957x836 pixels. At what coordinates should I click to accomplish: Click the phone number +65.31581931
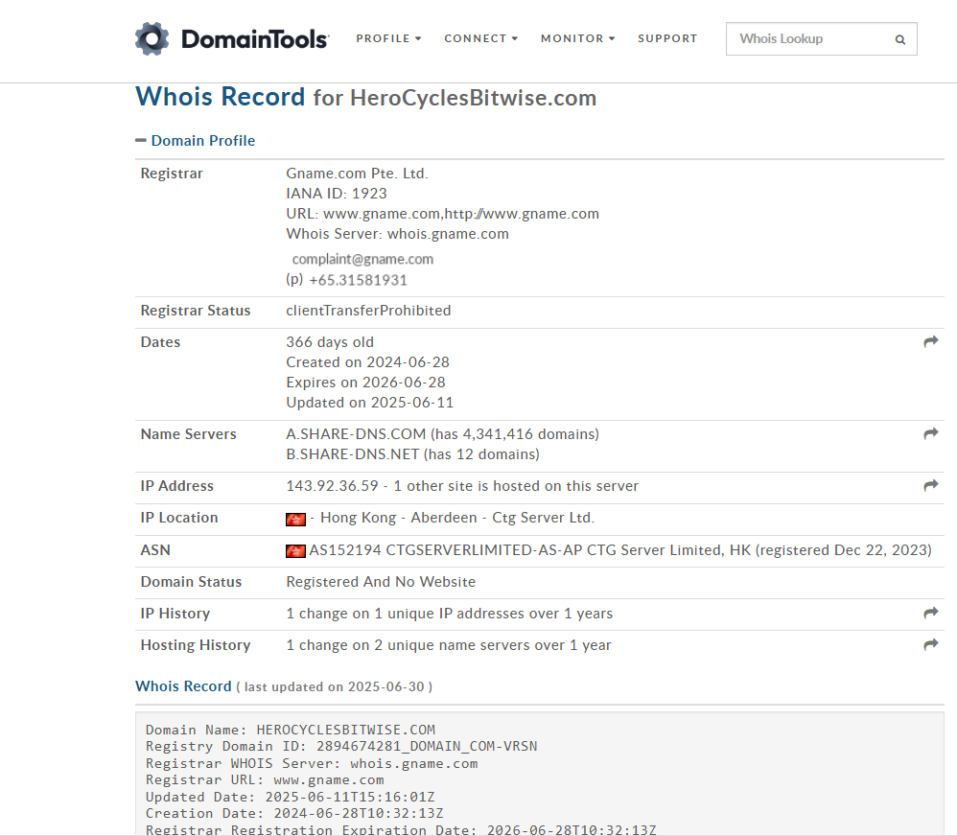(359, 280)
